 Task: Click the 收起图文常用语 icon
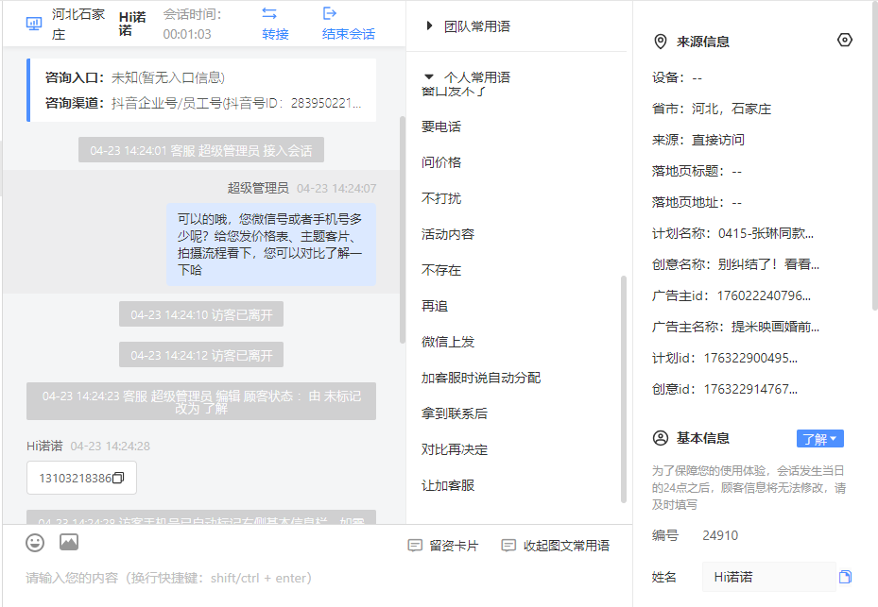click(x=508, y=546)
